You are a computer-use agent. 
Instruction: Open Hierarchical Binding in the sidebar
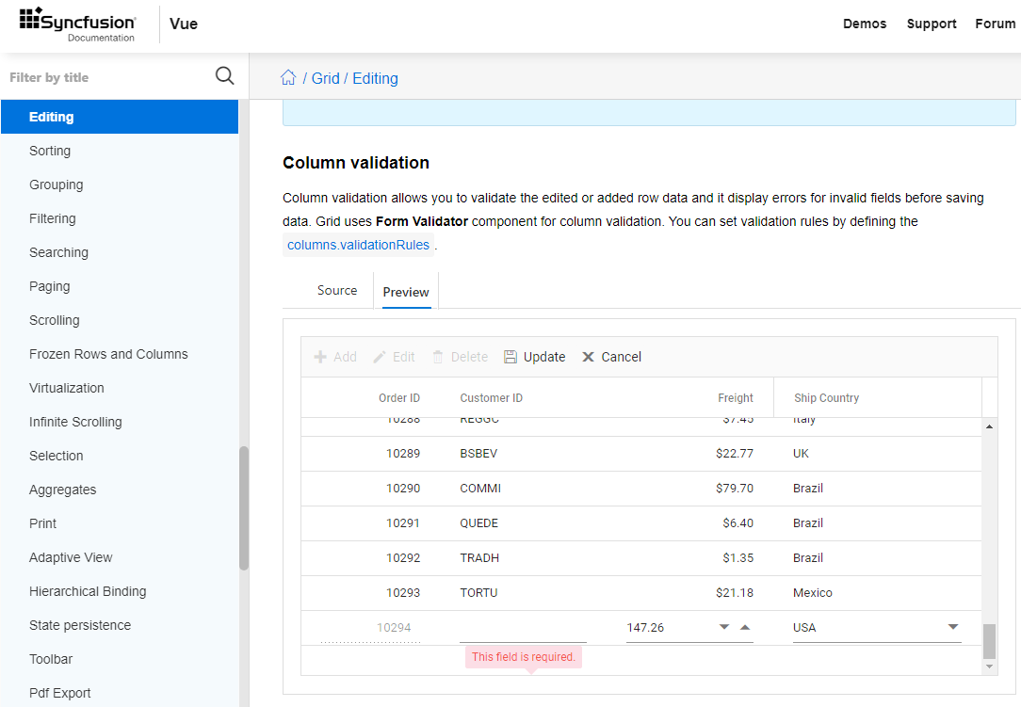coord(88,590)
